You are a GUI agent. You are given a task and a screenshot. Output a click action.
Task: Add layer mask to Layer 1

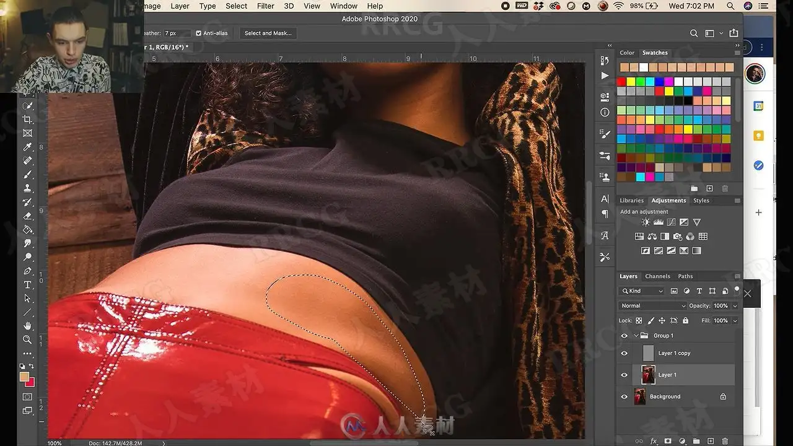coord(668,441)
